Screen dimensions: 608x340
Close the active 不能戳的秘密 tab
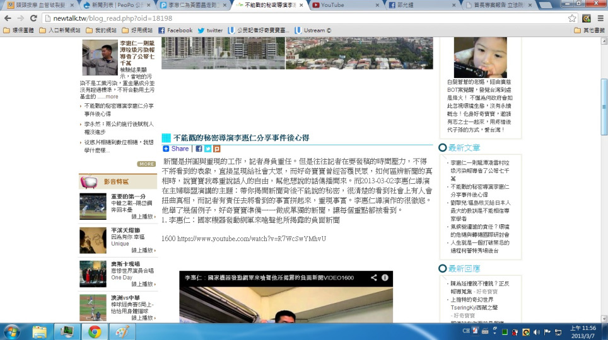301,5
